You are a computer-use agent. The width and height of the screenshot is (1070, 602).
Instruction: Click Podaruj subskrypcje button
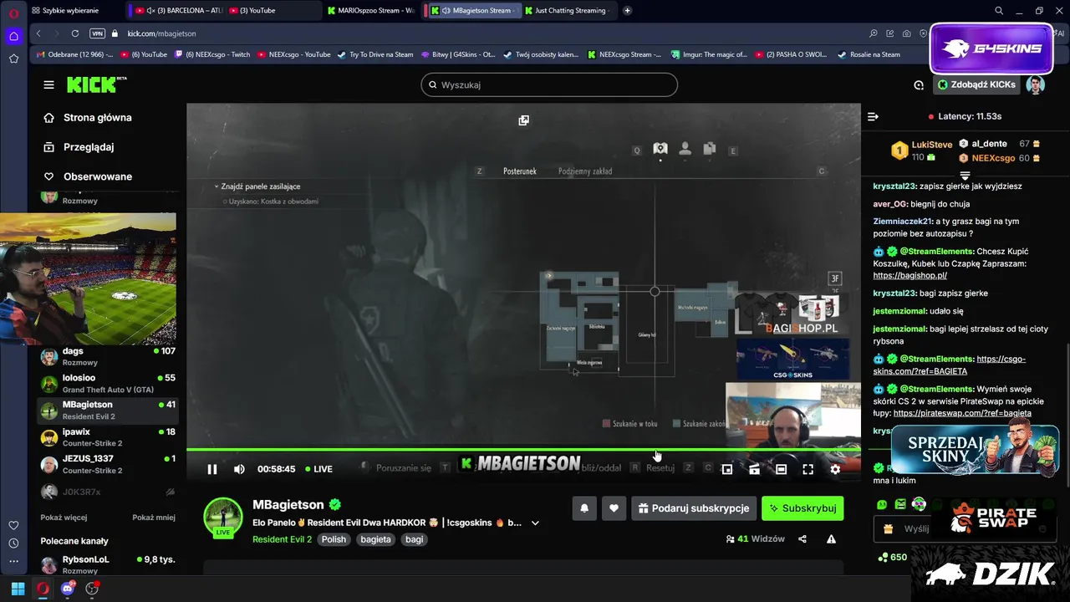click(x=694, y=508)
